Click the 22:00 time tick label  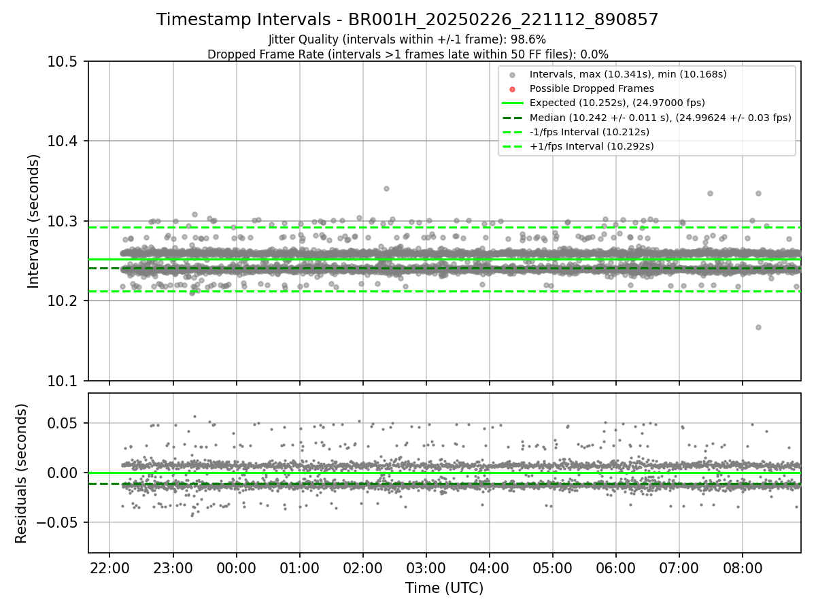point(109,567)
